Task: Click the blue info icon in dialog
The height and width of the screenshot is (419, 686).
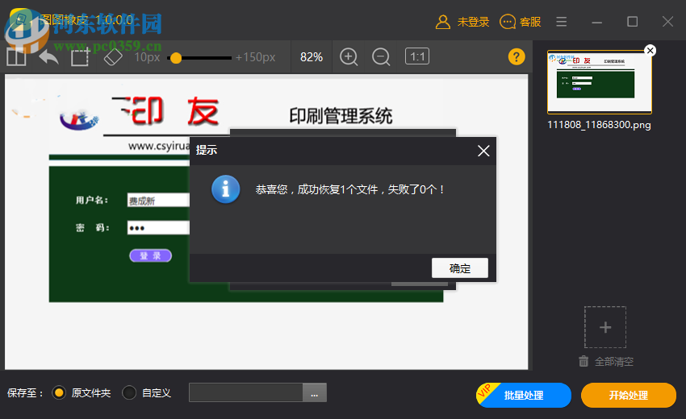Action: pyautogui.click(x=226, y=189)
